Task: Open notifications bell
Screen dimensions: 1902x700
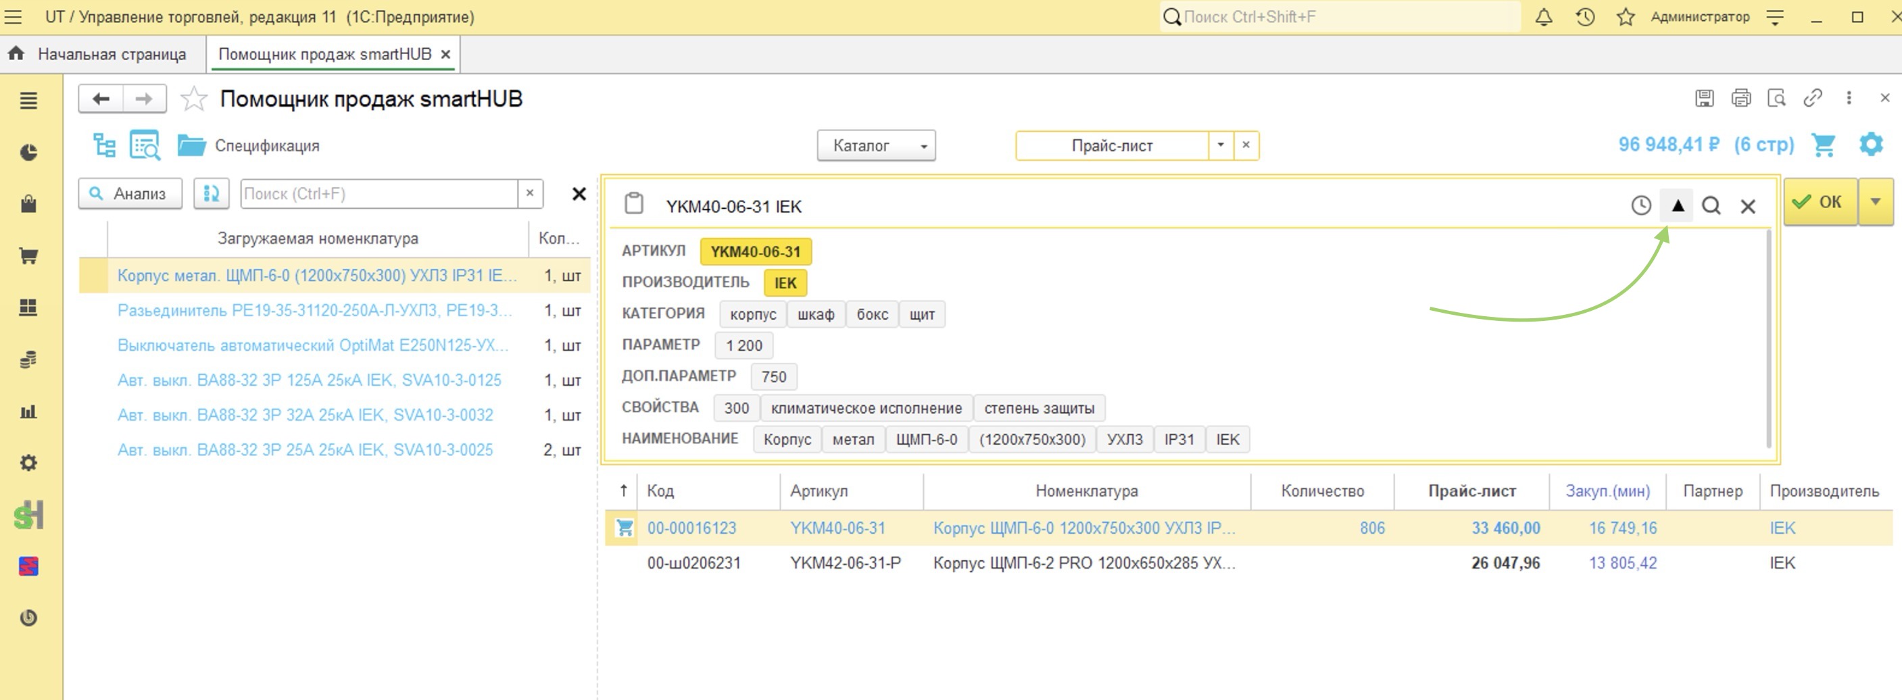Action: 1543,17
